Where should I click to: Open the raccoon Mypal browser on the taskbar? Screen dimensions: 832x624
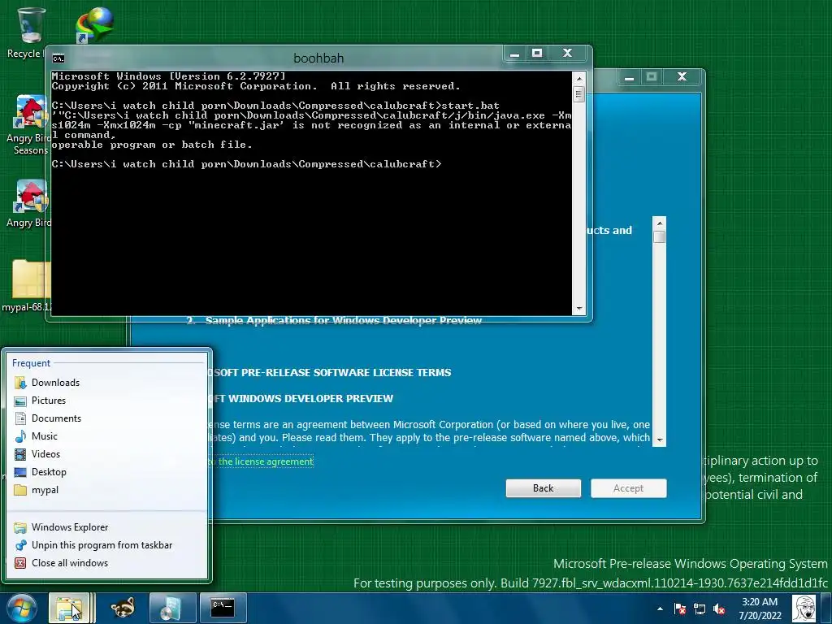(x=122, y=608)
